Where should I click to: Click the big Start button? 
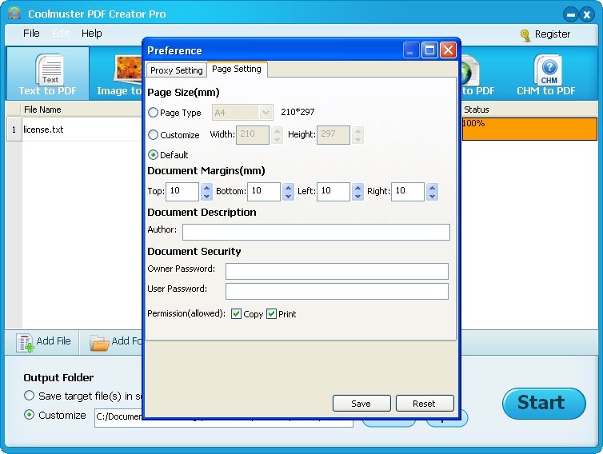point(544,404)
